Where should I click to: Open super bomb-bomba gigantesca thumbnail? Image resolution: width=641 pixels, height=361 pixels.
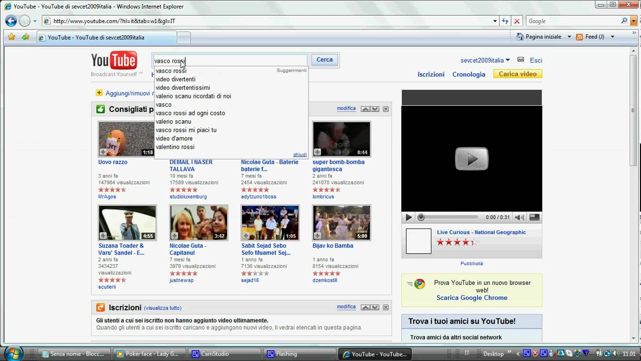point(341,138)
